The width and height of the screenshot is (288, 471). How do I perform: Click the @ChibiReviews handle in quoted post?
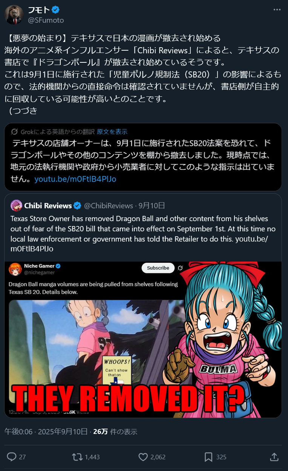pos(109,206)
